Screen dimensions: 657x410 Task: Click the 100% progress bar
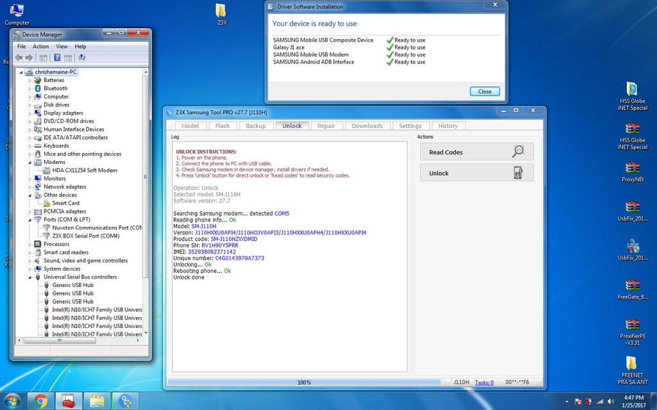coord(303,382)
